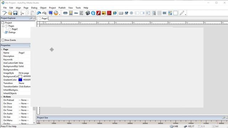
Task: Click the Redo arrow icon
Action: pyautogui.click(x=44, y=13)
